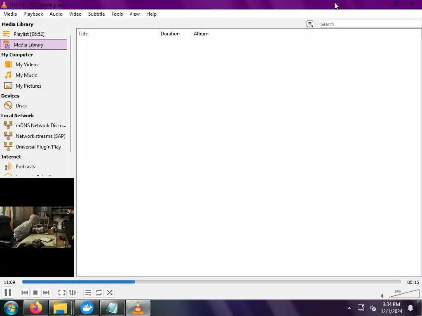Toggle remaining time display 00:15
The image size is (422, 316).
[x=413, y=282]
